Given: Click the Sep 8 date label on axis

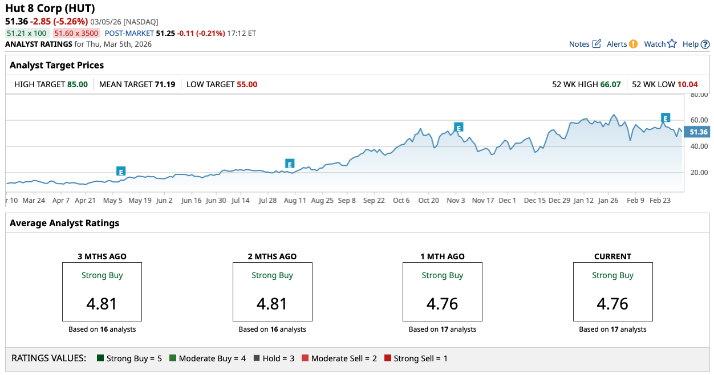Looking at the screenshot, I should (347, 201).
